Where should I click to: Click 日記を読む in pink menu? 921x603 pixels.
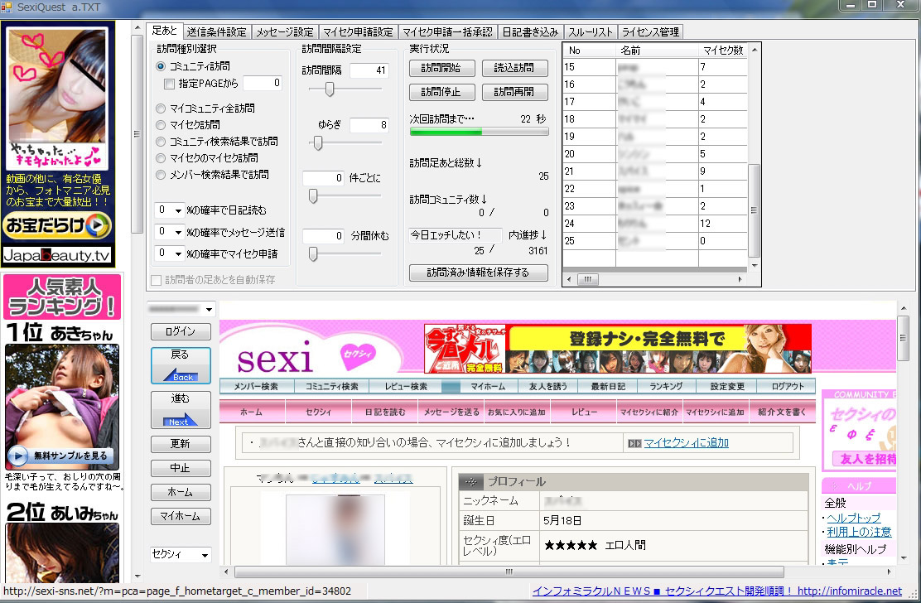pyautogui.click(x=385, y=412)
